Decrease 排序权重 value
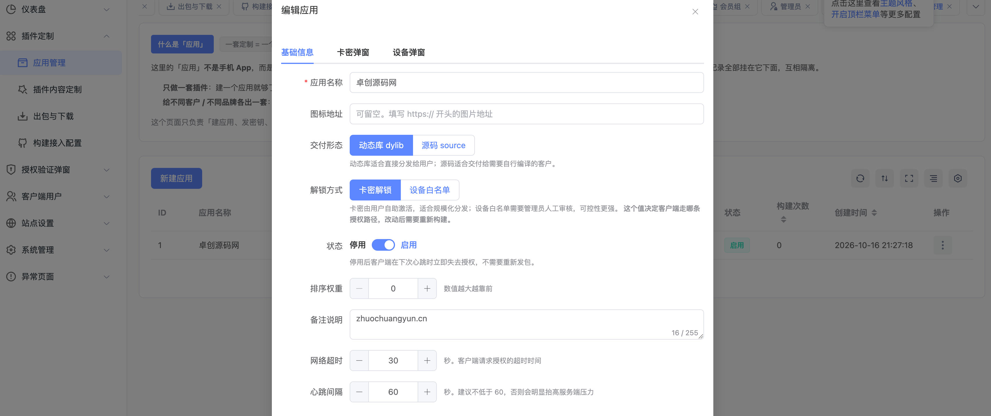Image resolution: width=991 pixels, height=416 pixels. click(359, 288)
